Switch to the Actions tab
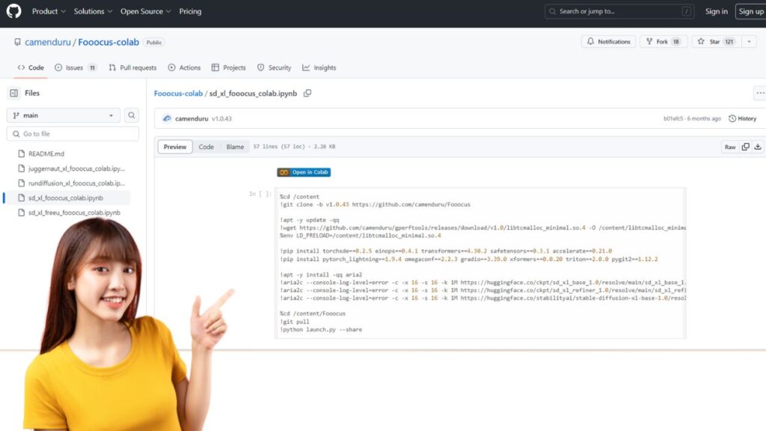 184,67
